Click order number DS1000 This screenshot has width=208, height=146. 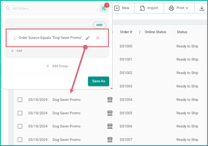(126, 46)
